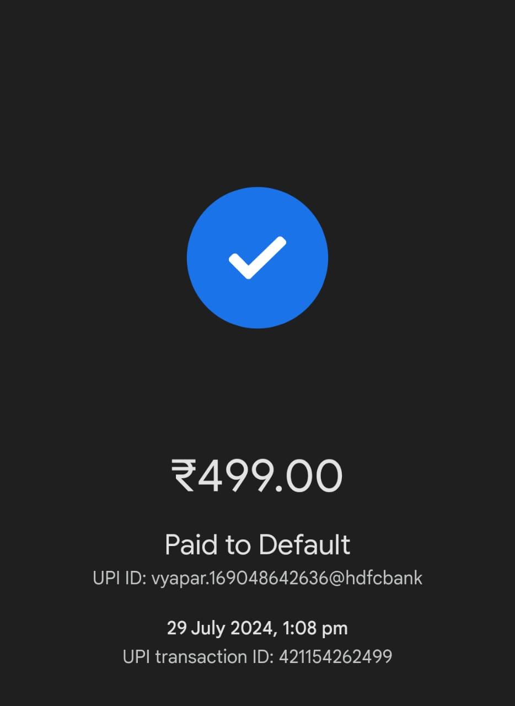Viewport: 515px width, 706px height.
Task: Tap the UPI ID label
Action: tap(119, 579)
